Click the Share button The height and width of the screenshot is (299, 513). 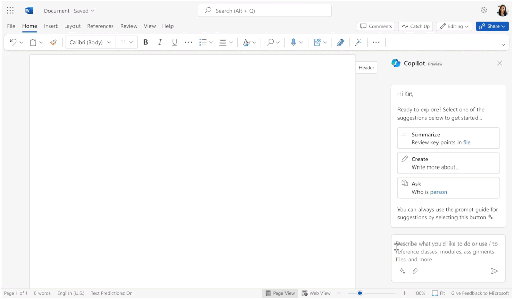[492, 26]
